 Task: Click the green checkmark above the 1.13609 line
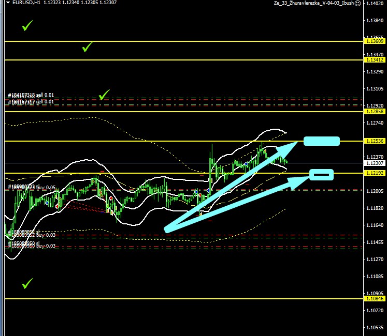pos(27,25)
